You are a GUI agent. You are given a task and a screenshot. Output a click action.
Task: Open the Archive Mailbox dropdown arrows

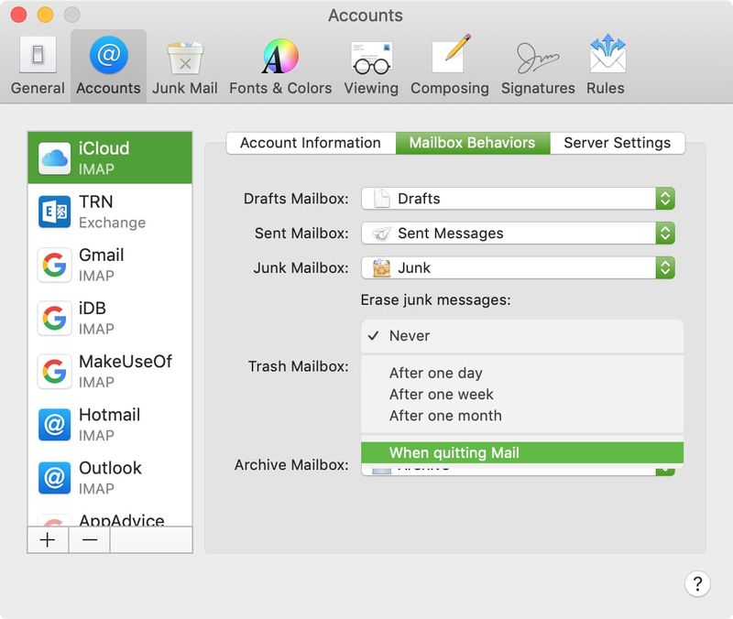[x=665, y=470]
